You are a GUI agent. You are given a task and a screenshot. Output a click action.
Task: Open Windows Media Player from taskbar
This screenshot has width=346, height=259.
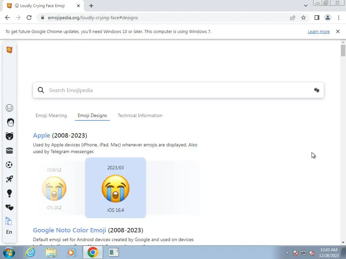72,252
